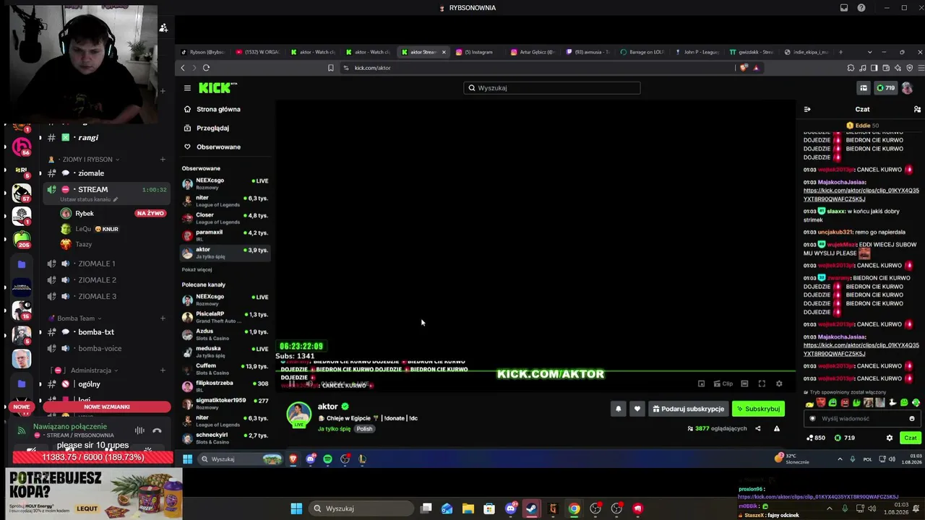Send message with Czat button
The image size is (925, 520).
(910, 438)
